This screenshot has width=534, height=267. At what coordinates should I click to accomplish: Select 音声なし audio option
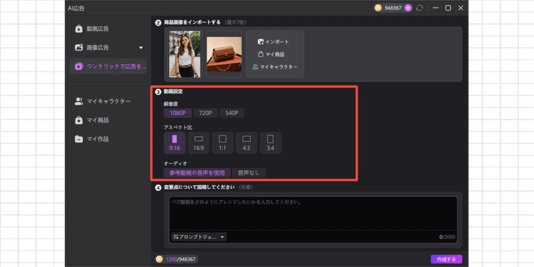pos(249,173)
